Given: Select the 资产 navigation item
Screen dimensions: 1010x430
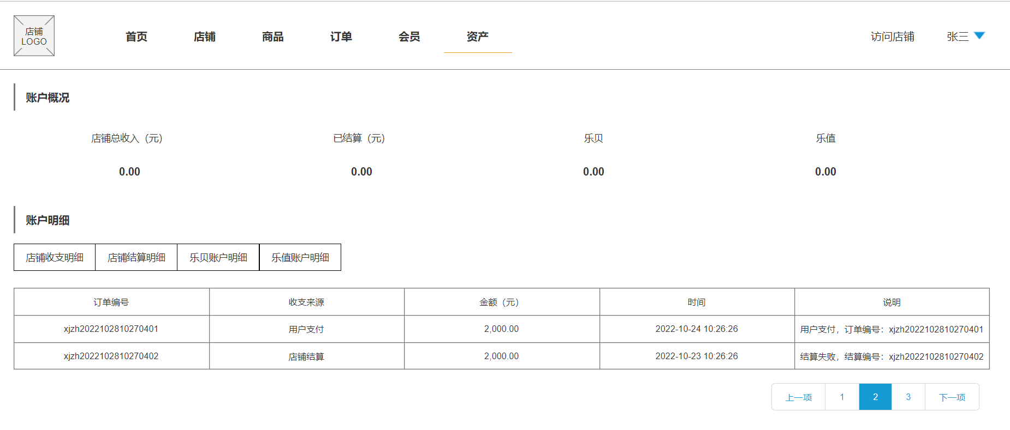Looking at the screenshot, I should (478, 37).
